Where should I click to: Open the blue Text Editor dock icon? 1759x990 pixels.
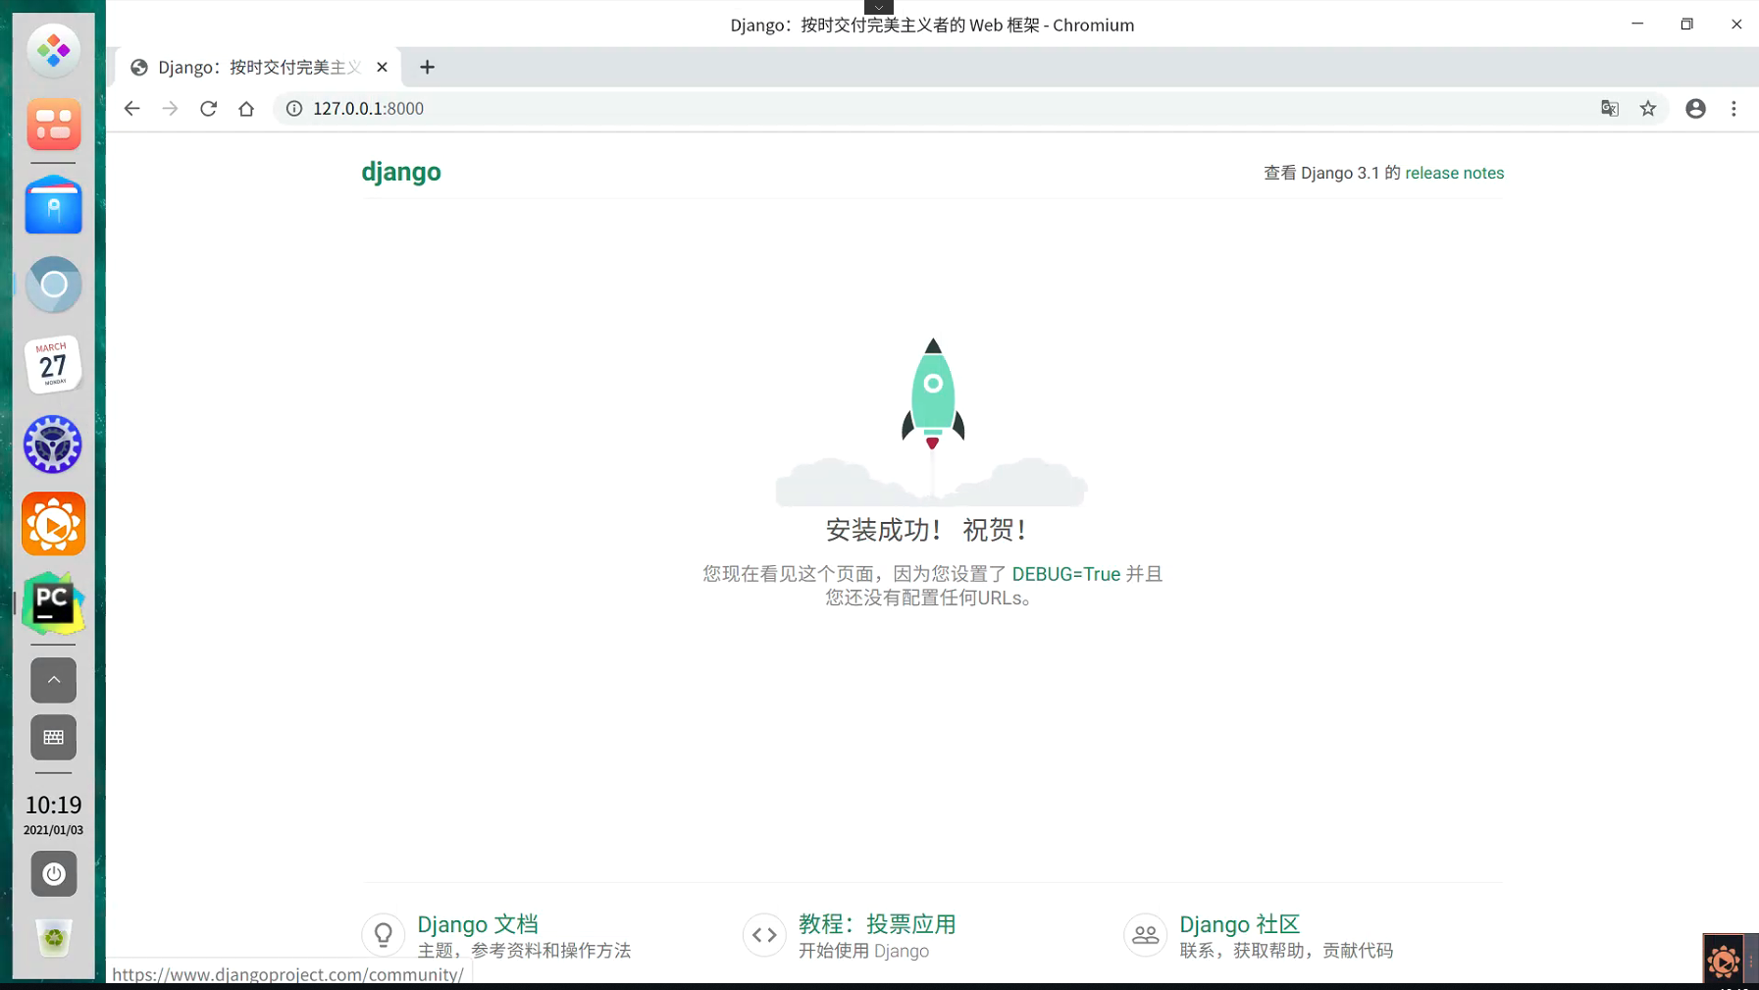coord(53,205)
